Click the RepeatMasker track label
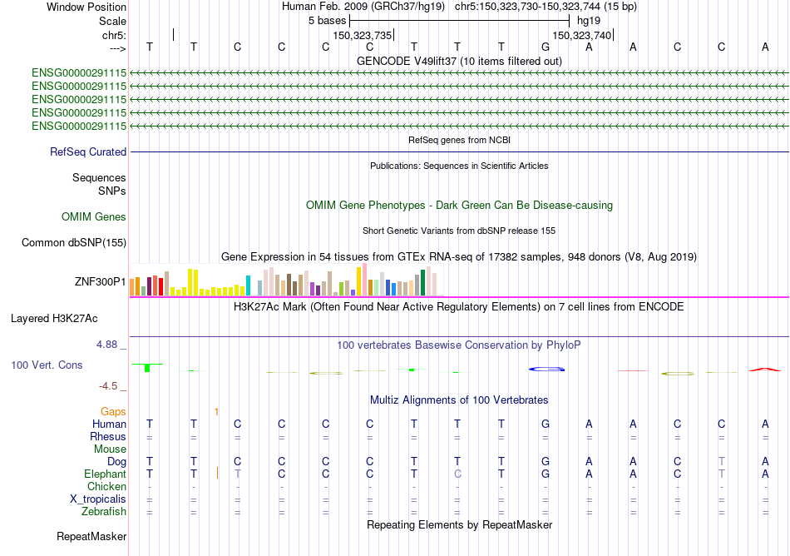This screenshot has width=790, height=556. point(91,537)
